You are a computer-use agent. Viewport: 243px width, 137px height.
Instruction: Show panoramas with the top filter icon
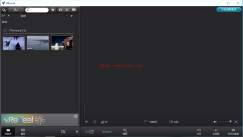[67, 10]
